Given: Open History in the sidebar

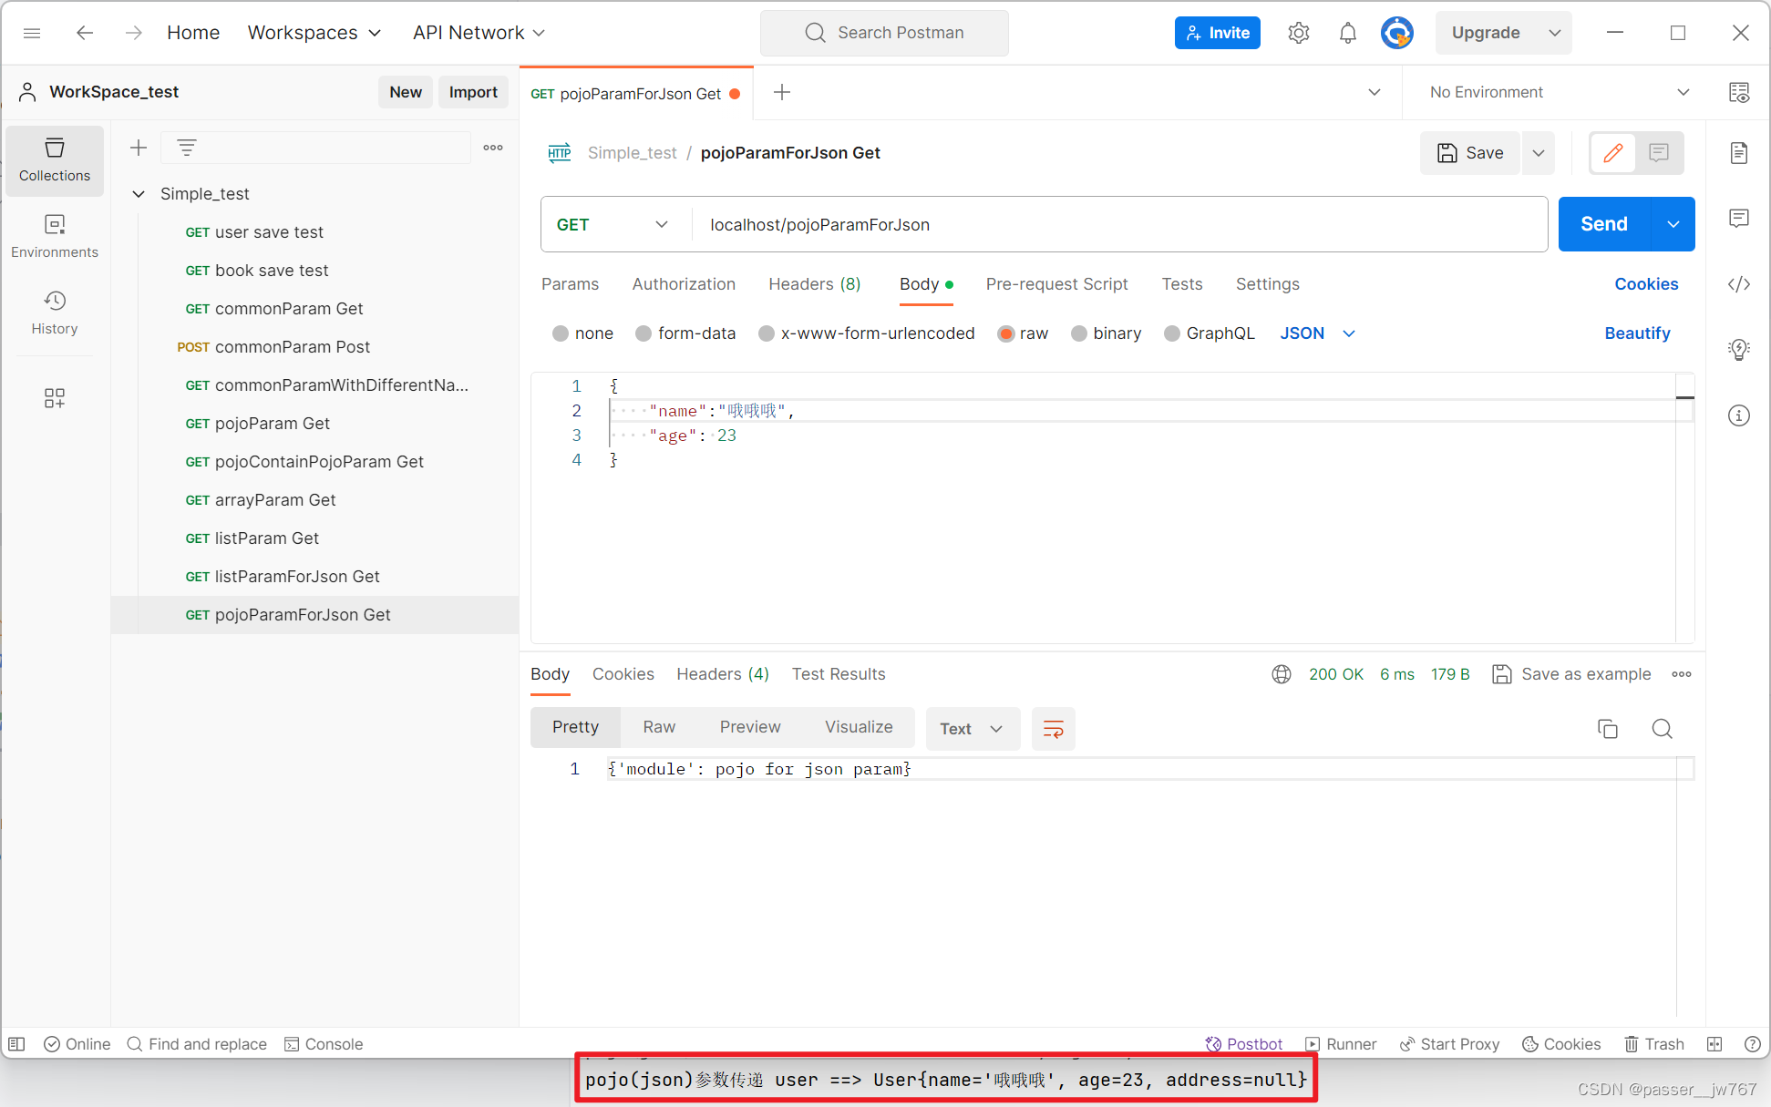Looking at the screenshot, I should point(55,313).
